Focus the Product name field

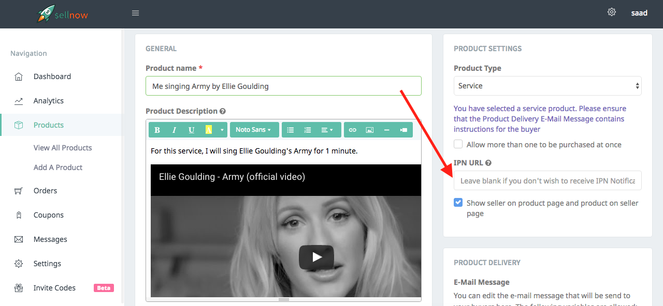click(x=283, y=86)
